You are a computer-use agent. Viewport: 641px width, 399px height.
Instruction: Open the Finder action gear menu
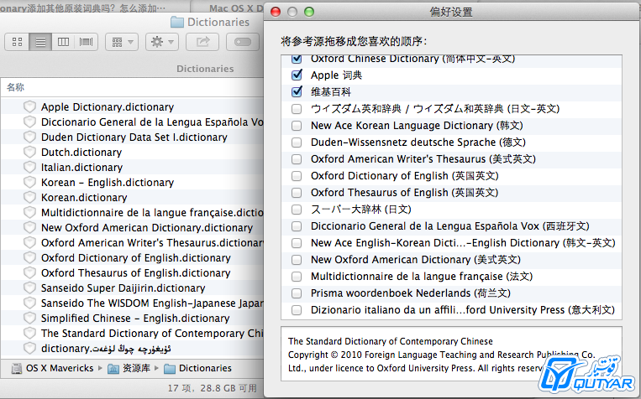click(x=162, y=42)
